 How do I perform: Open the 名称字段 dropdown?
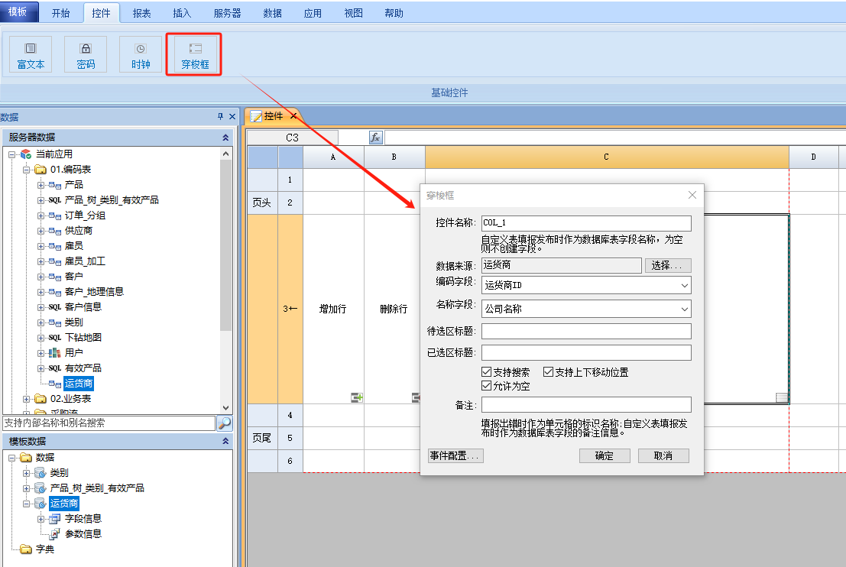coord(684,309)
